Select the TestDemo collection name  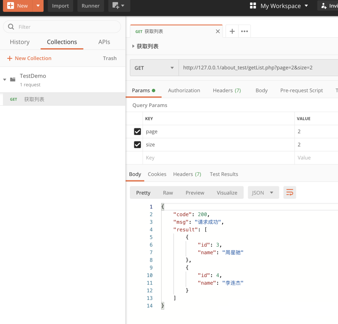click(33, 76)
